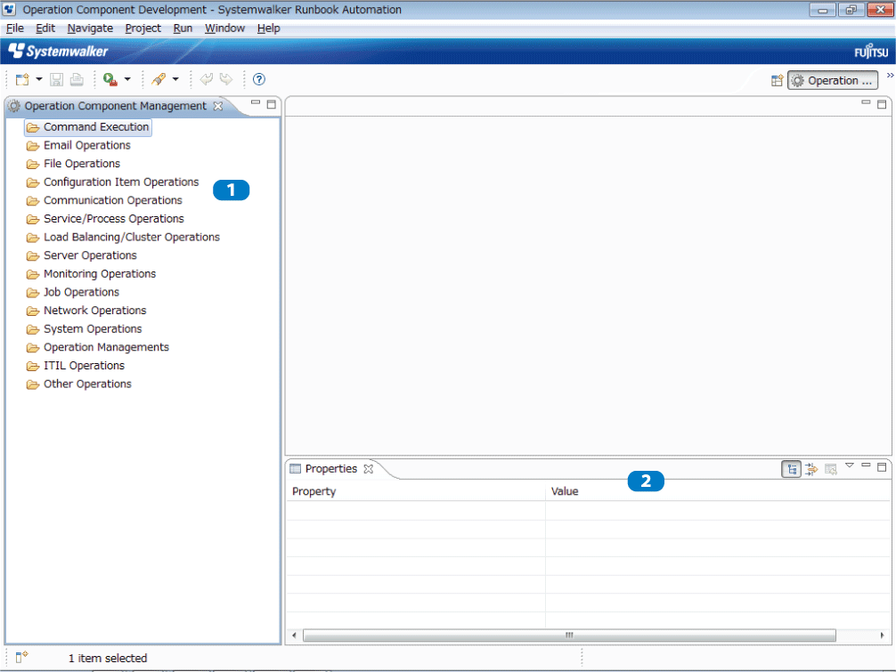Minimize the editor area
Viewport: 896px width, 672px height.
(x=866, y=102)
